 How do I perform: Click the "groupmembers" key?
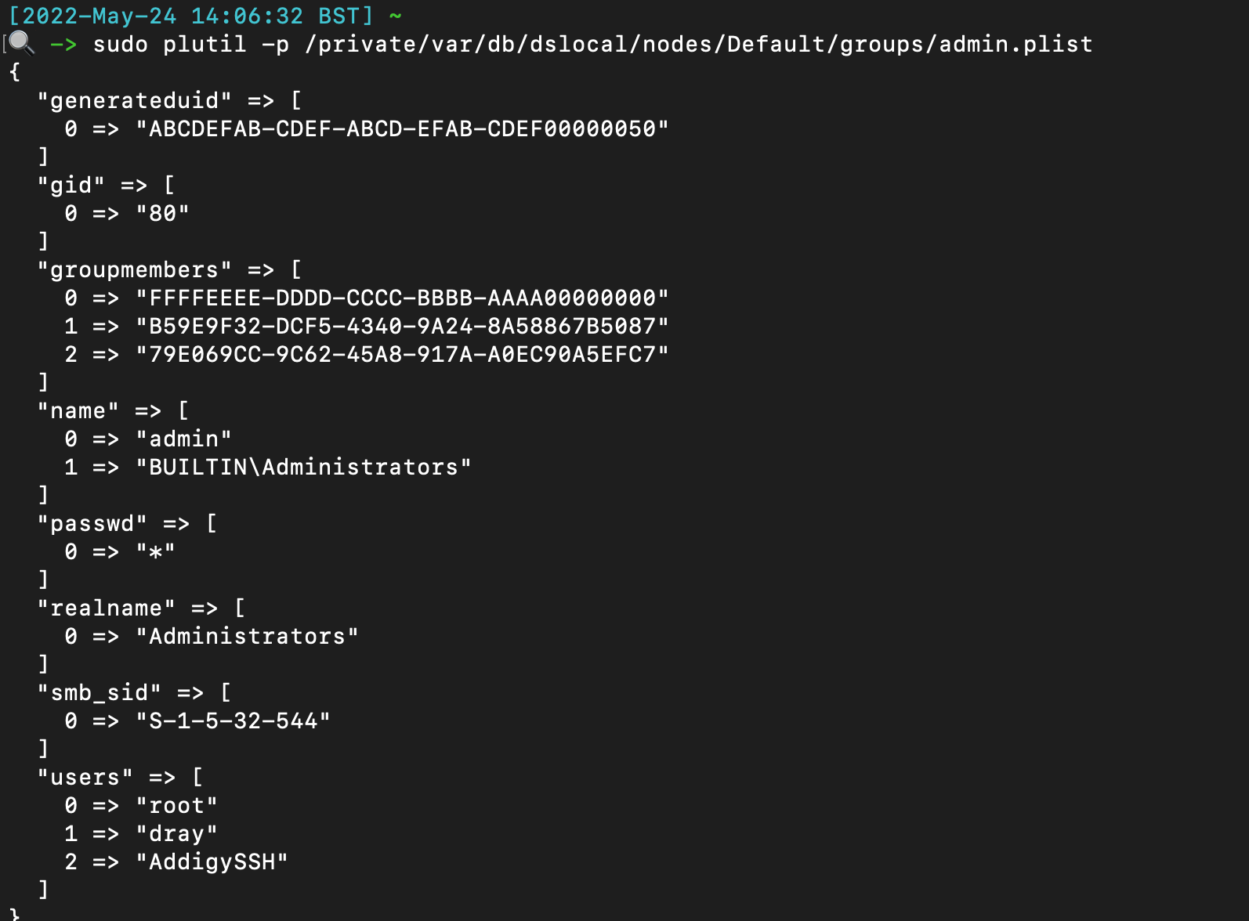[134, 269]
